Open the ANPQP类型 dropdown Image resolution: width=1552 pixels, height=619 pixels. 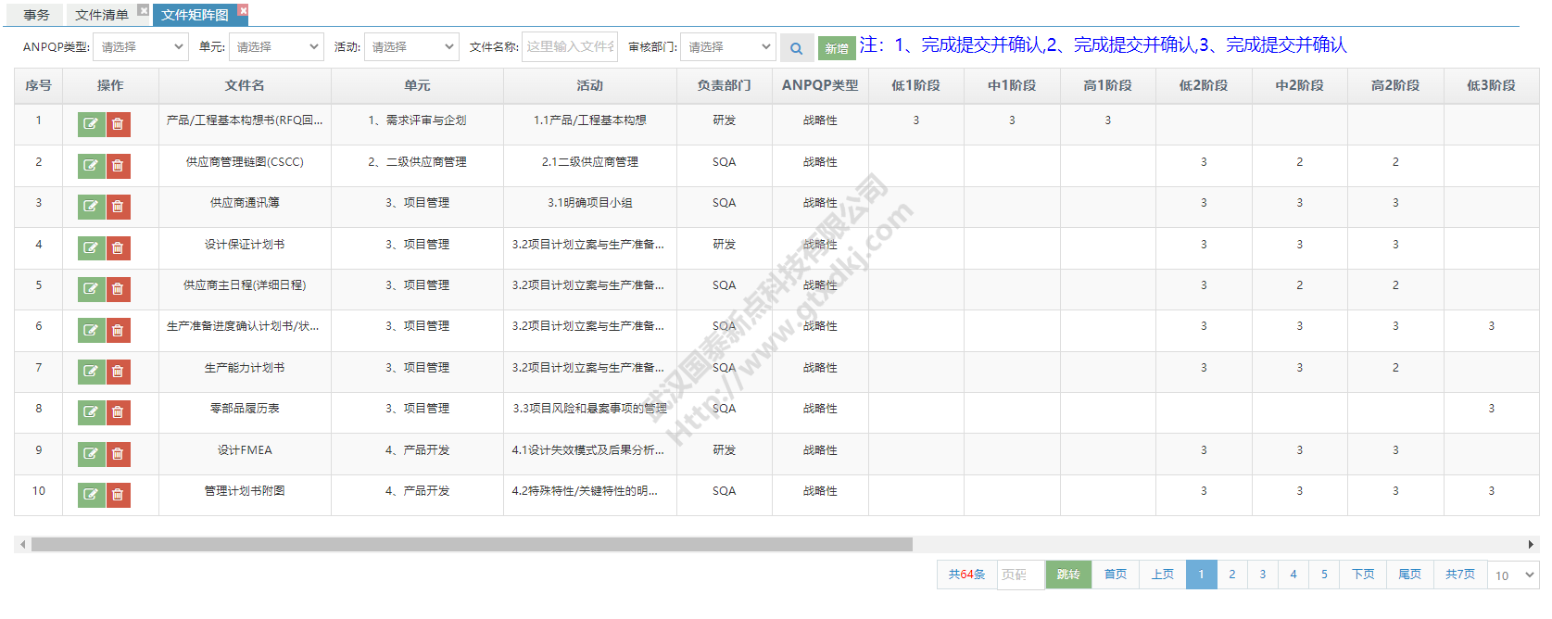pos(141,46)
